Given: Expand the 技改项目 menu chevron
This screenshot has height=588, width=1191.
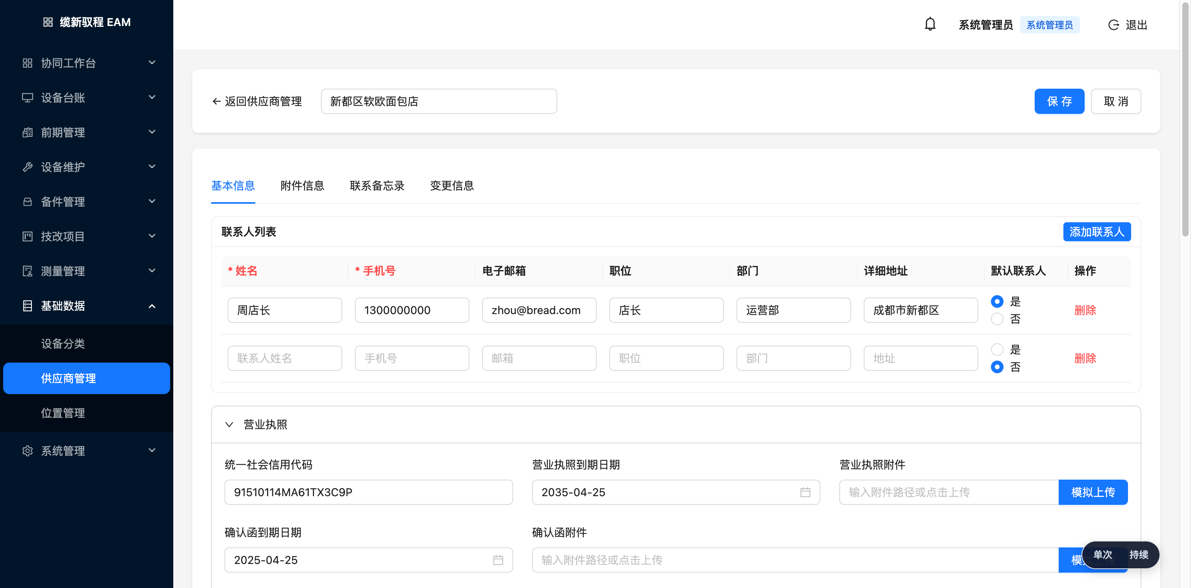Looking at the screenshot, I should pyautogui.click(x=152, y=236).
